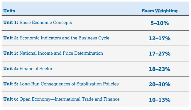Image resolution: width=191 pixels, height=110 pixels.
Task: Open Unit 6: Open Economy—International Trade and Finance
Action: pyautogui.click(x=61, y=99)
